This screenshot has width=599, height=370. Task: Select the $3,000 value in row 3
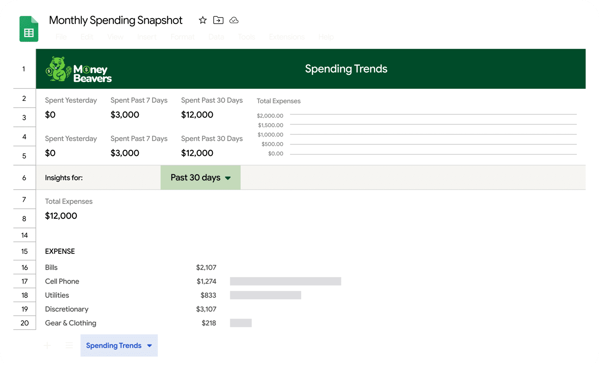tap(125, 115)
